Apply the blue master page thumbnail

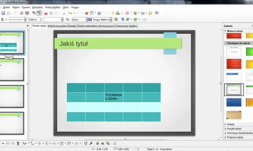[x=234, y=102]
